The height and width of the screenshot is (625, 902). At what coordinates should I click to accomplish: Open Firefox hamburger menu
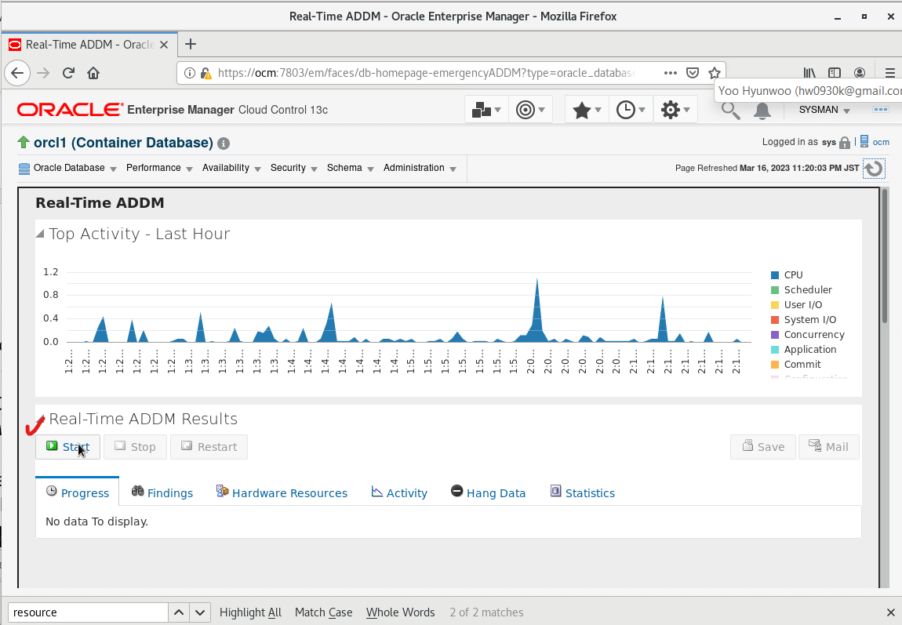[889, 73]
